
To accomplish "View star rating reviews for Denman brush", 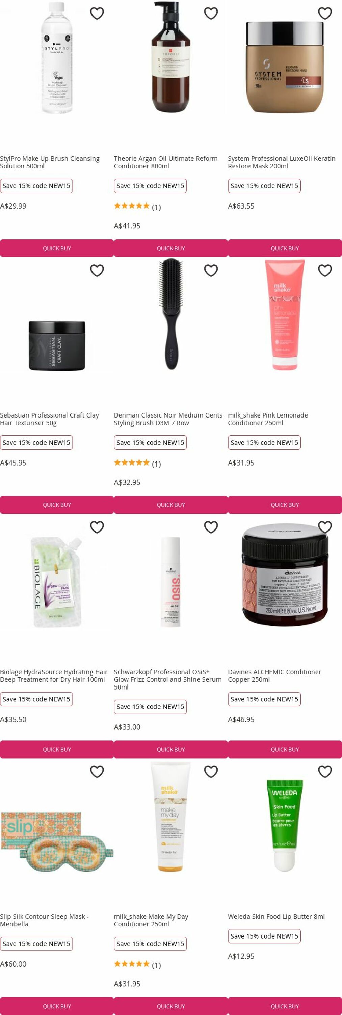I will [x=137, y=463].
